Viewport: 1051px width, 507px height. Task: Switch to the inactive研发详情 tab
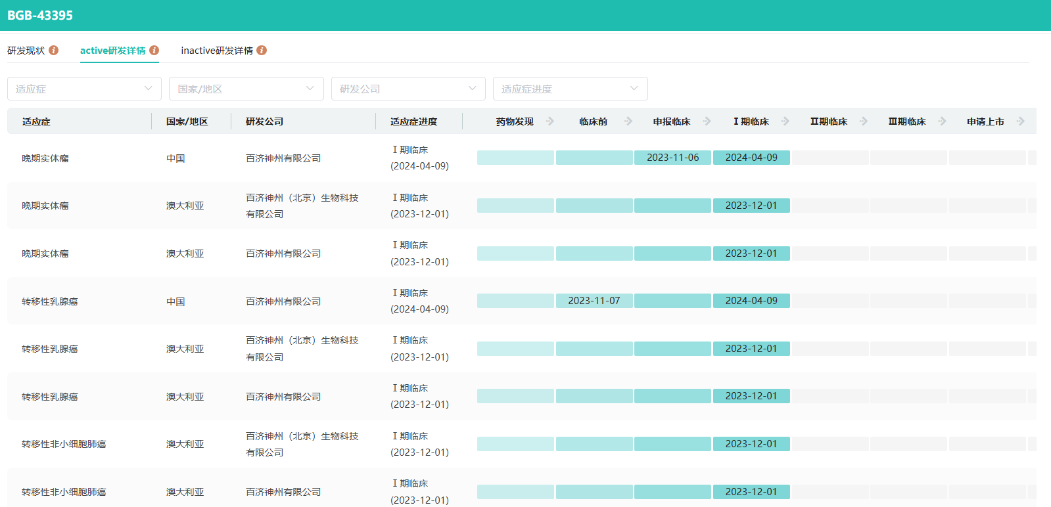point(217,51)
